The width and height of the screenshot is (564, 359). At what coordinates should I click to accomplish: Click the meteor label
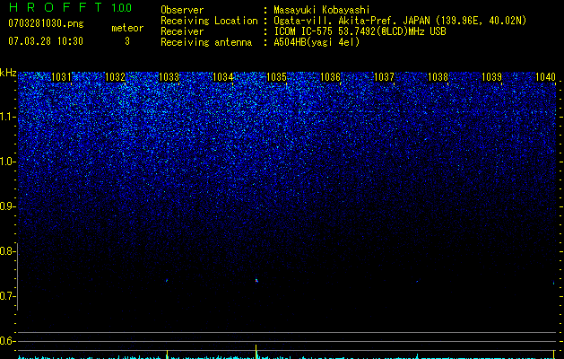(x=127, y=28)
